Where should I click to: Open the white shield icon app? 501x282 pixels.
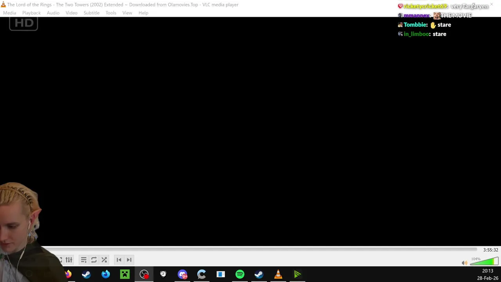point(163,274)
